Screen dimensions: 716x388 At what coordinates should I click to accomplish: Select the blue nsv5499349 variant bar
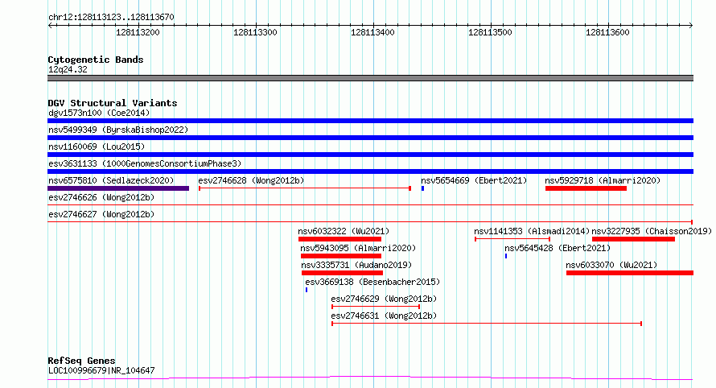coord(370,138)
